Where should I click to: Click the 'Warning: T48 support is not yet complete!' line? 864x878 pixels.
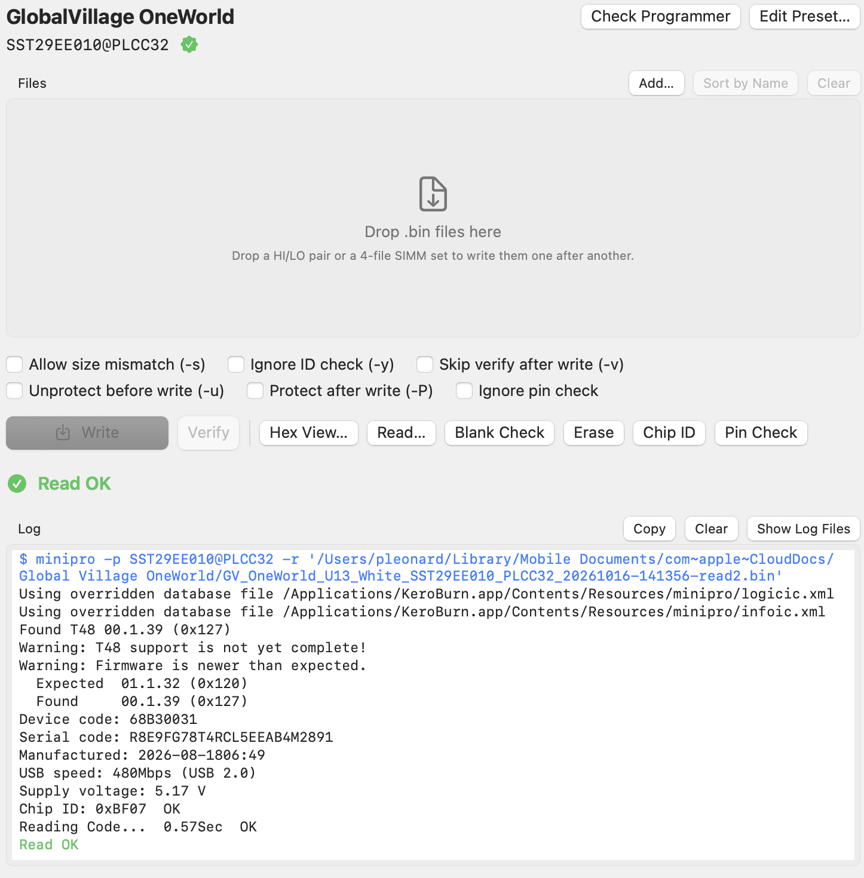coord(192,647)
